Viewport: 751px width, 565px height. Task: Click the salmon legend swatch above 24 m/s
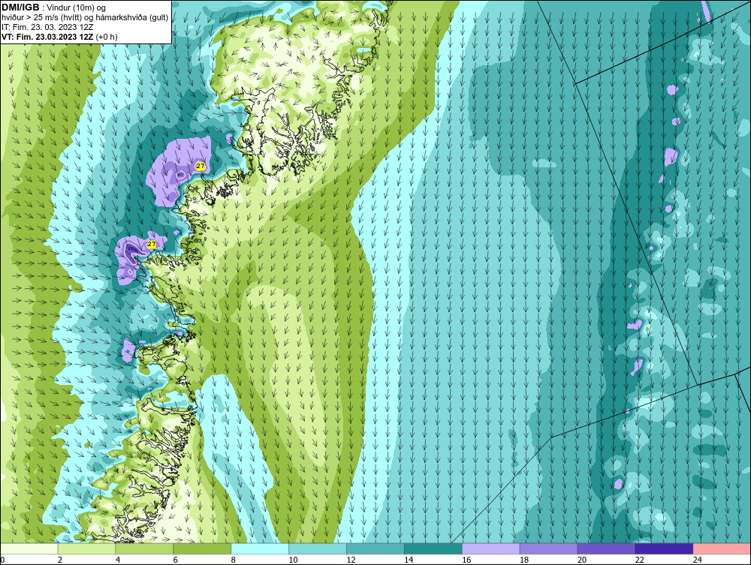click(722, 548)
